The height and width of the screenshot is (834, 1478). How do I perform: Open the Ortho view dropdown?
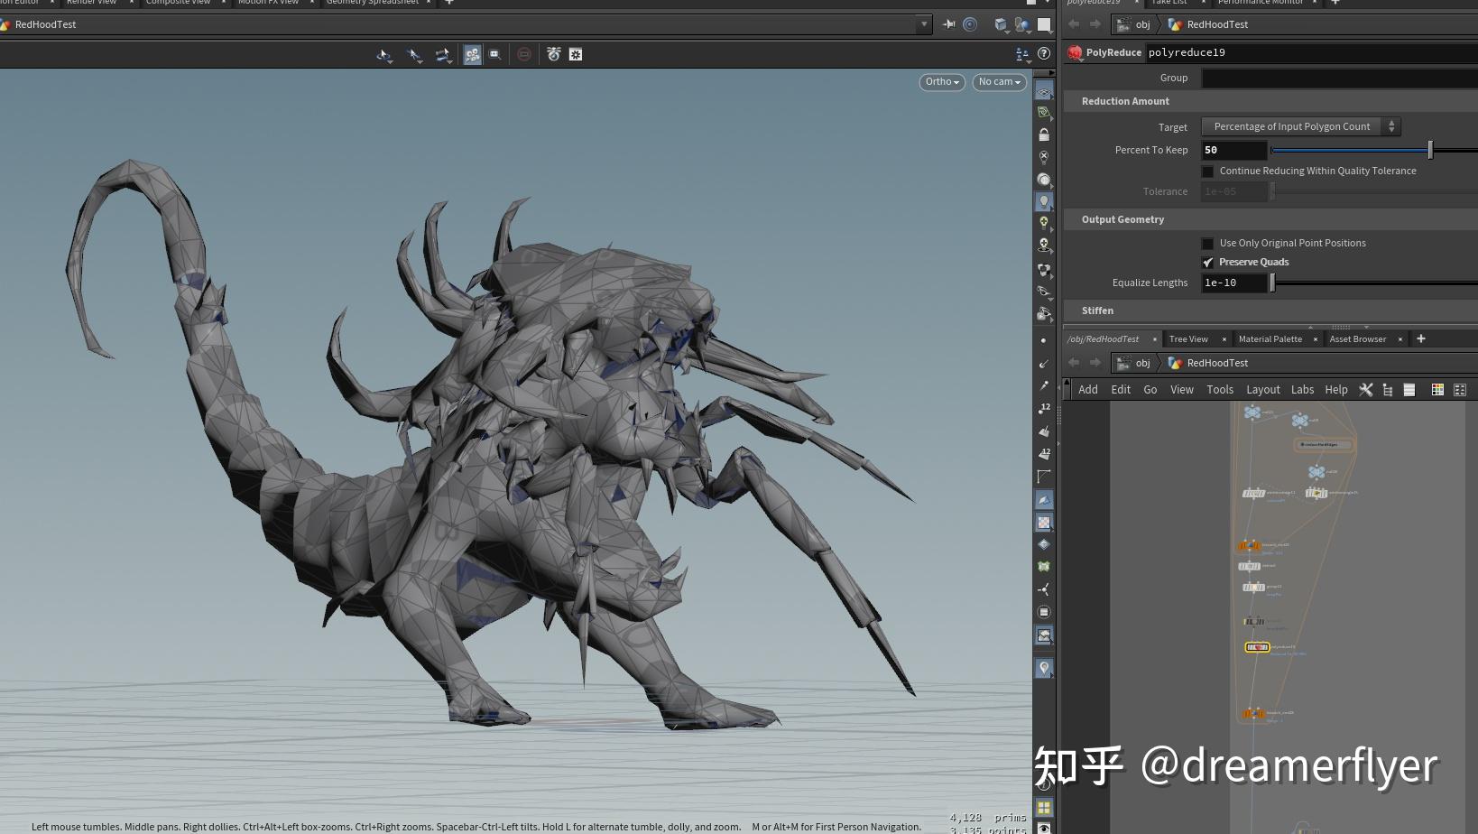[941, 82]
